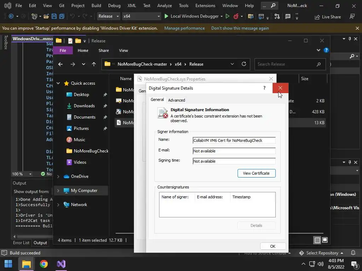Image resolution: width=362 pixels, height=271 pixels.
Task: Click Don't show this message again
Action: pyautogui.click(x=240, y=28)
